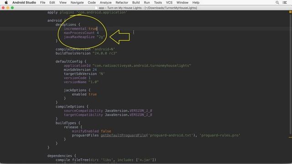The height and width of the screenshot is (164, 292).
Task: Open the Help menu
Action: click(x=196, y=2)
